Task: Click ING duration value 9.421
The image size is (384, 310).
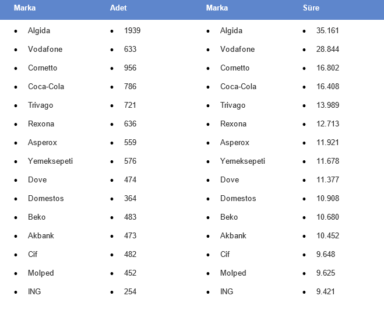Action: (326, 291)
